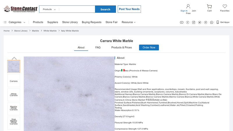Go to White Marble breadcrumb
The width and height of the screenshot is (233, 131).
(50, 31)
